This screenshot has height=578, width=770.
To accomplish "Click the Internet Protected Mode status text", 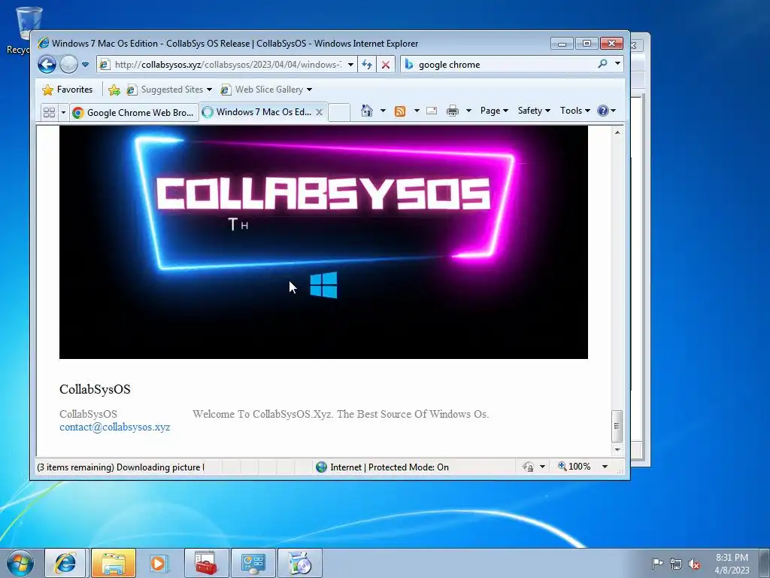I will tap(390, 467).
